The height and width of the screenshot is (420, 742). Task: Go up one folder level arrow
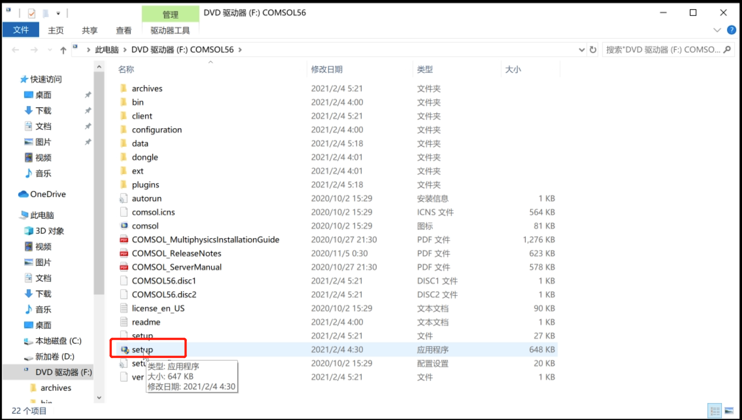pyautogui.click(x=63, y=50)
